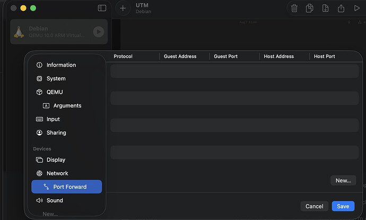Screen dimensions: 366x220
Task: Open the QEMU settings section
Action: [66, 92]
